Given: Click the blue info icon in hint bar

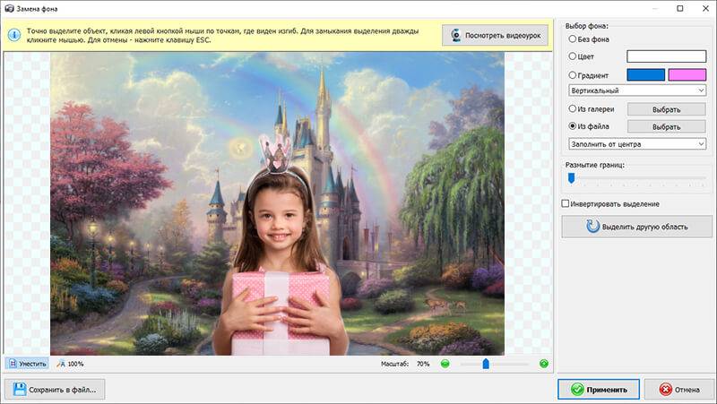Looking at the screenshot, I should click(14, 35).
